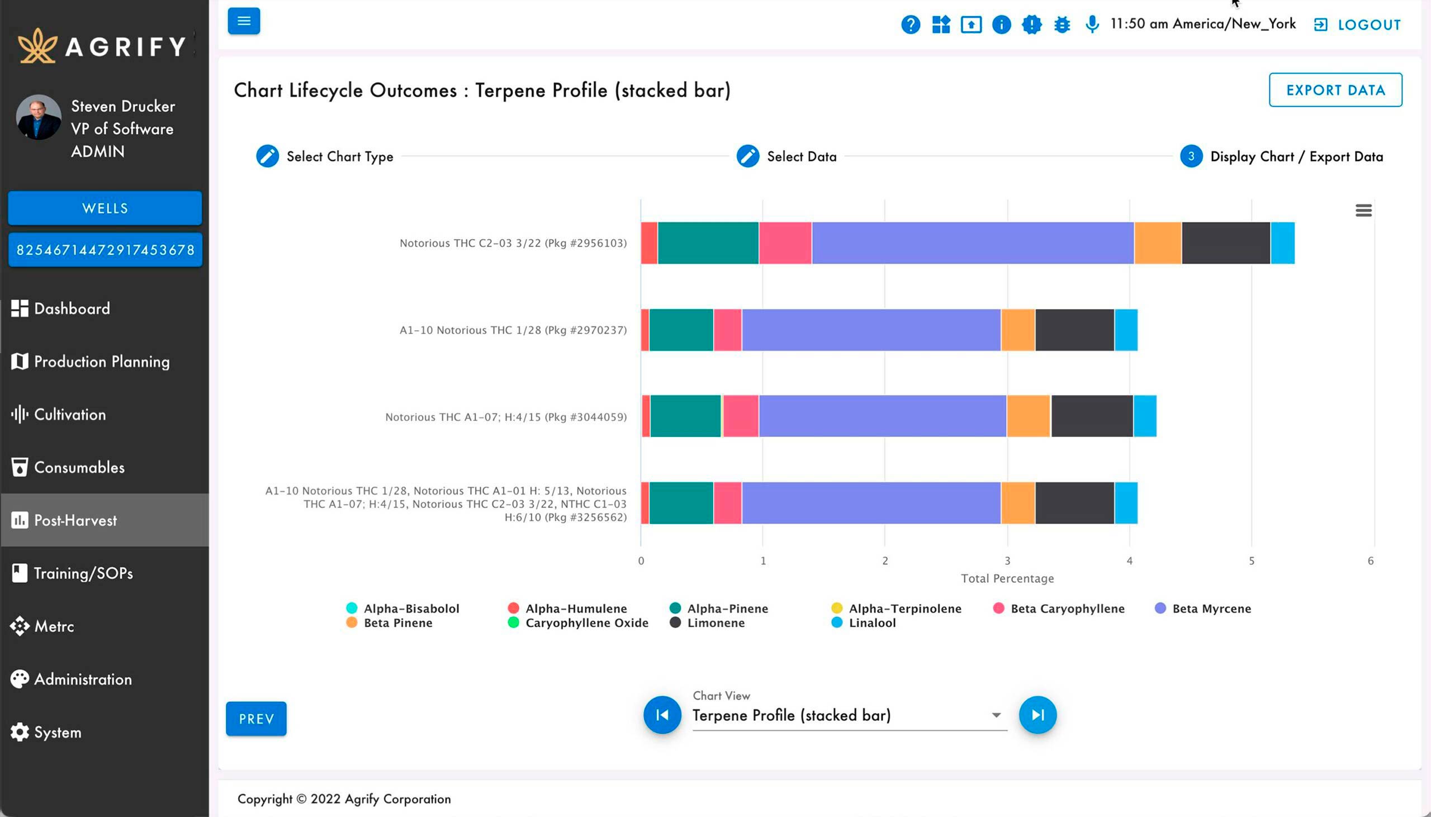Toggle the sidebar hamburger menu button
The height and width of the screenshot is (817, 1431).
244,21
